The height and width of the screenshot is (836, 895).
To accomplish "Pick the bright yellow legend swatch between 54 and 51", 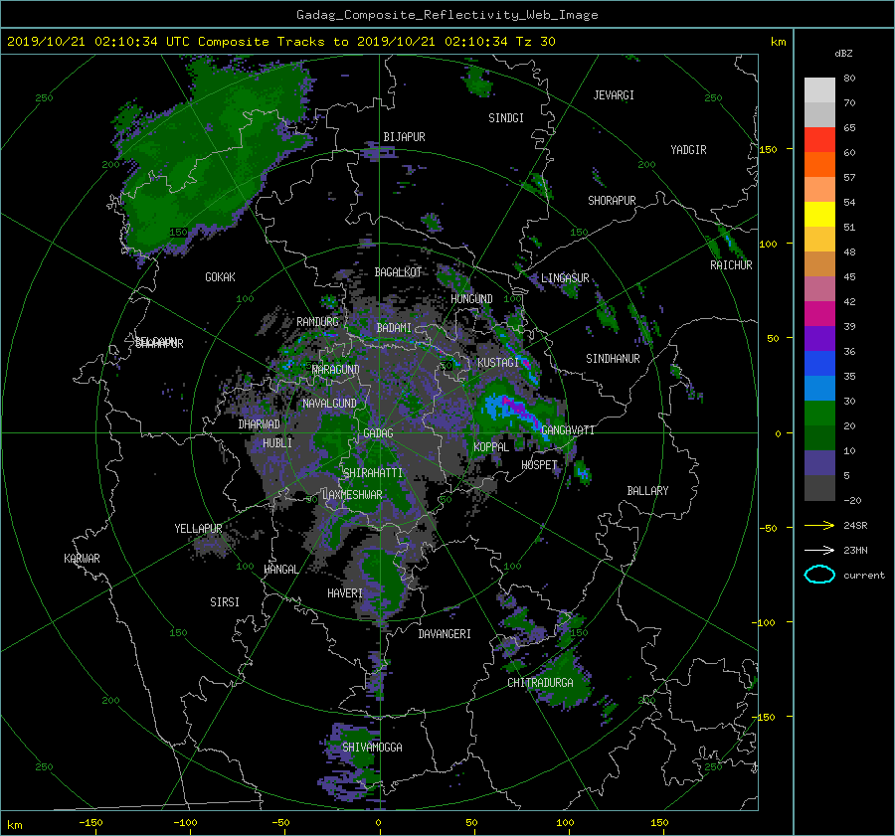I will pyautogui.click(x=819, y=214).
